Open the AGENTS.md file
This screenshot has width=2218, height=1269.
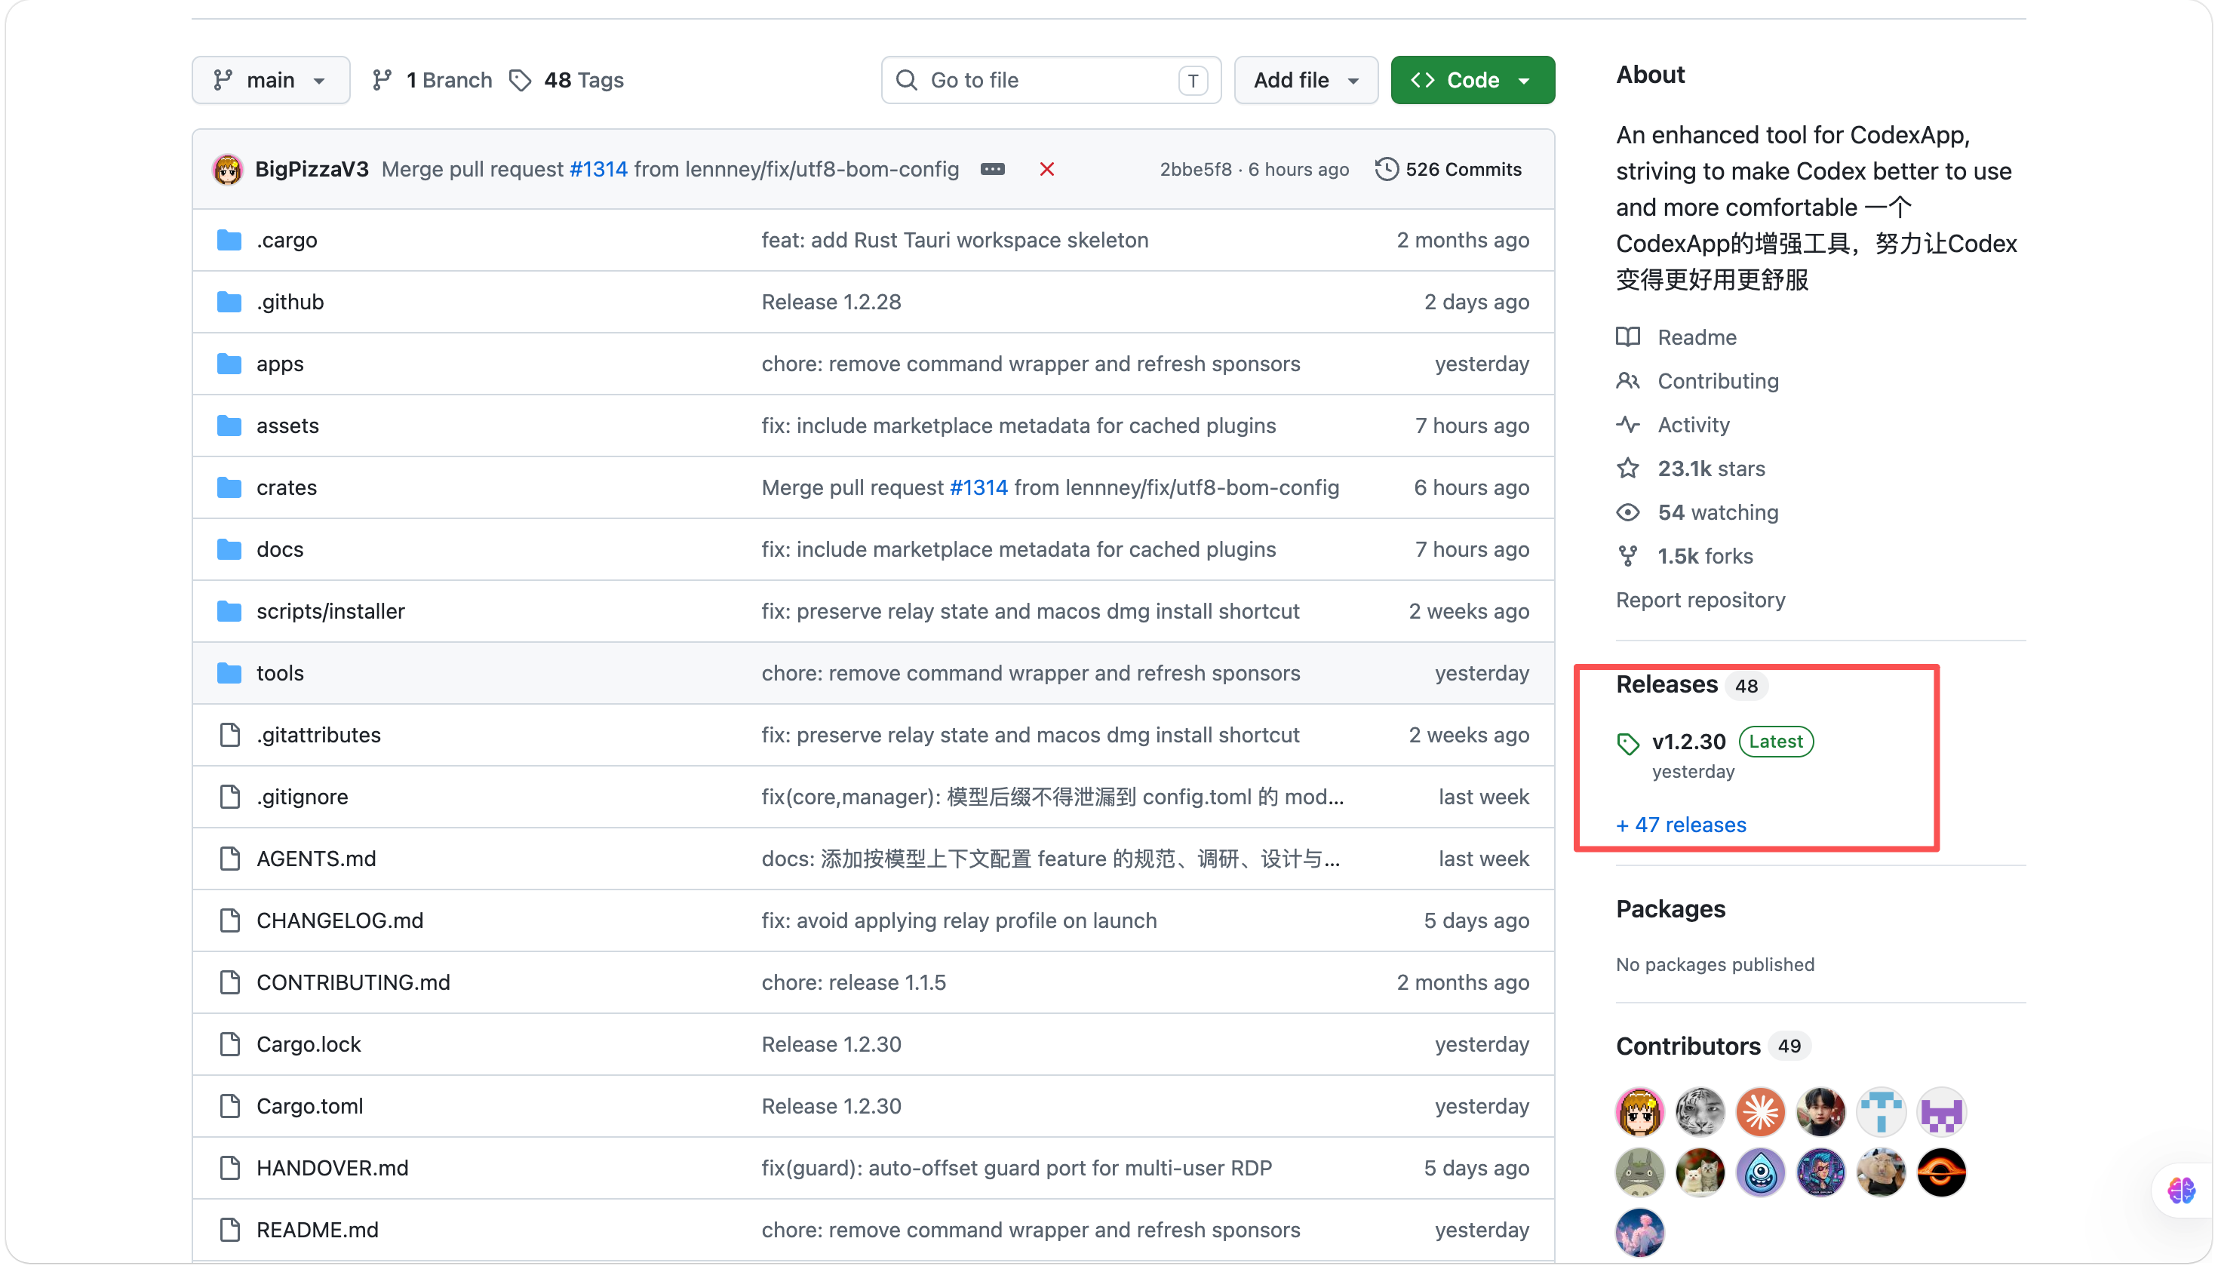click(x=316, y=859)
